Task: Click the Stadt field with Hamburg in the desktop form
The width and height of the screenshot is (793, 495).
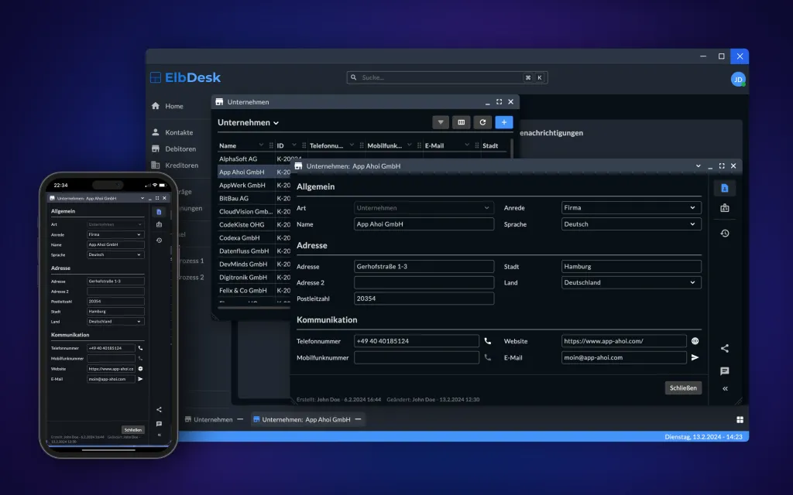Action: pyautogui.click(x=631, y=266)
